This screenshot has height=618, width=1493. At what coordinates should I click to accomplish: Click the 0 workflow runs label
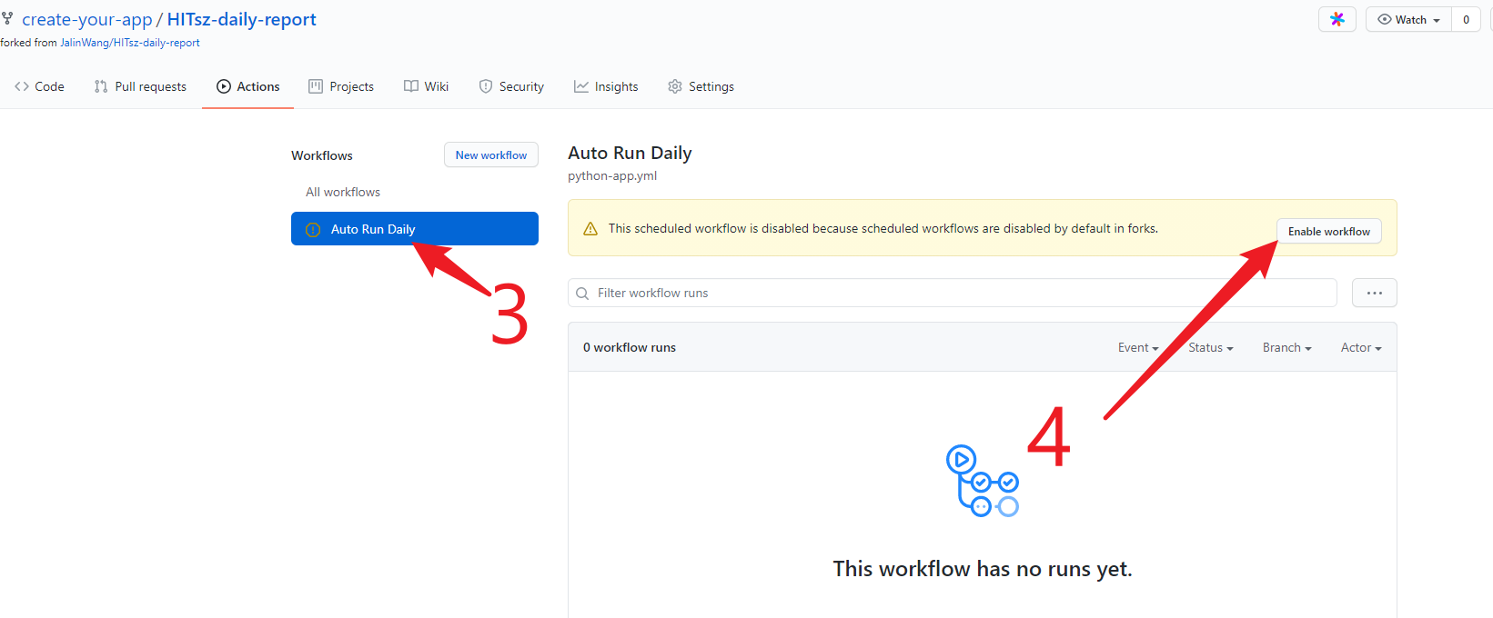tap(630, 347)
